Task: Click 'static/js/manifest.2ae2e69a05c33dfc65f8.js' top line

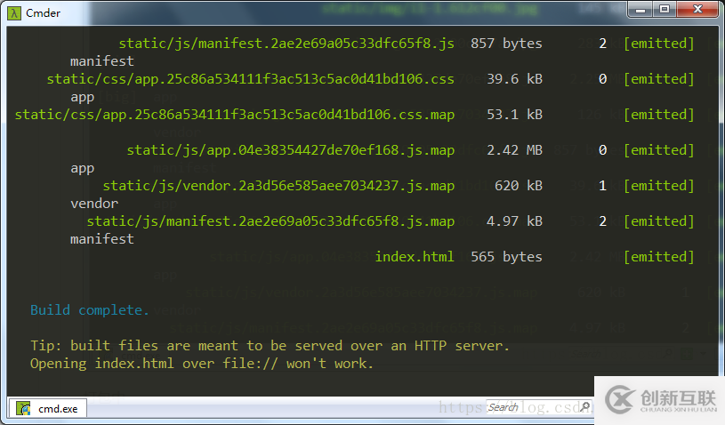Action: coord(286,44)
